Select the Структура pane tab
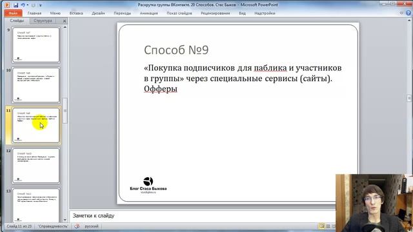 pos(43,21)
